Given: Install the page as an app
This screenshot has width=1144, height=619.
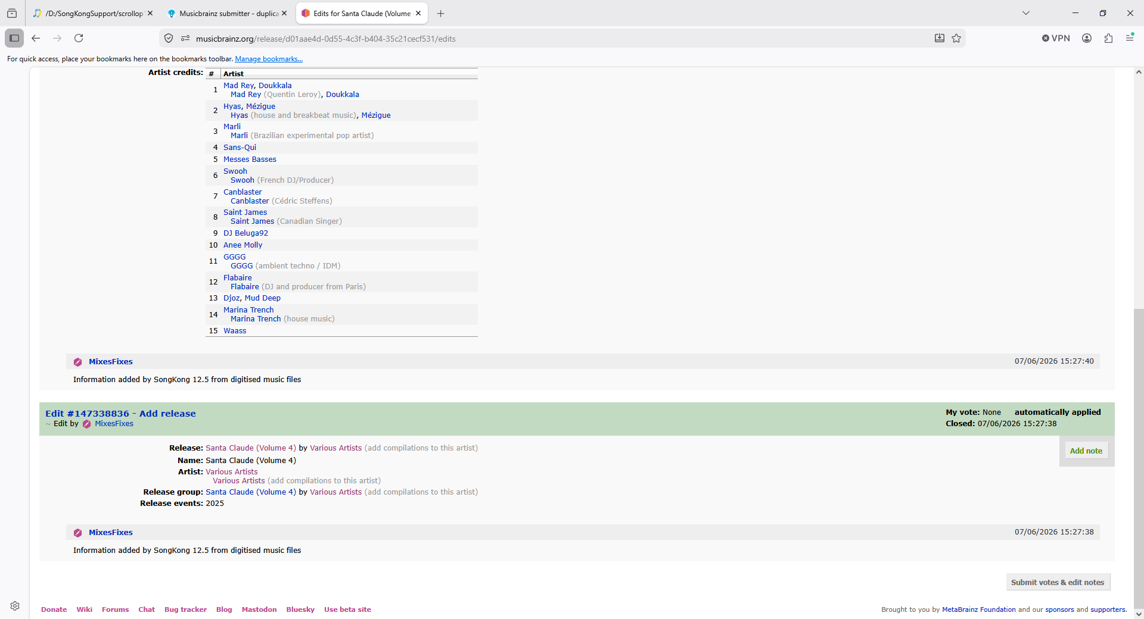Looking at the screenshot, I should 940,39.
